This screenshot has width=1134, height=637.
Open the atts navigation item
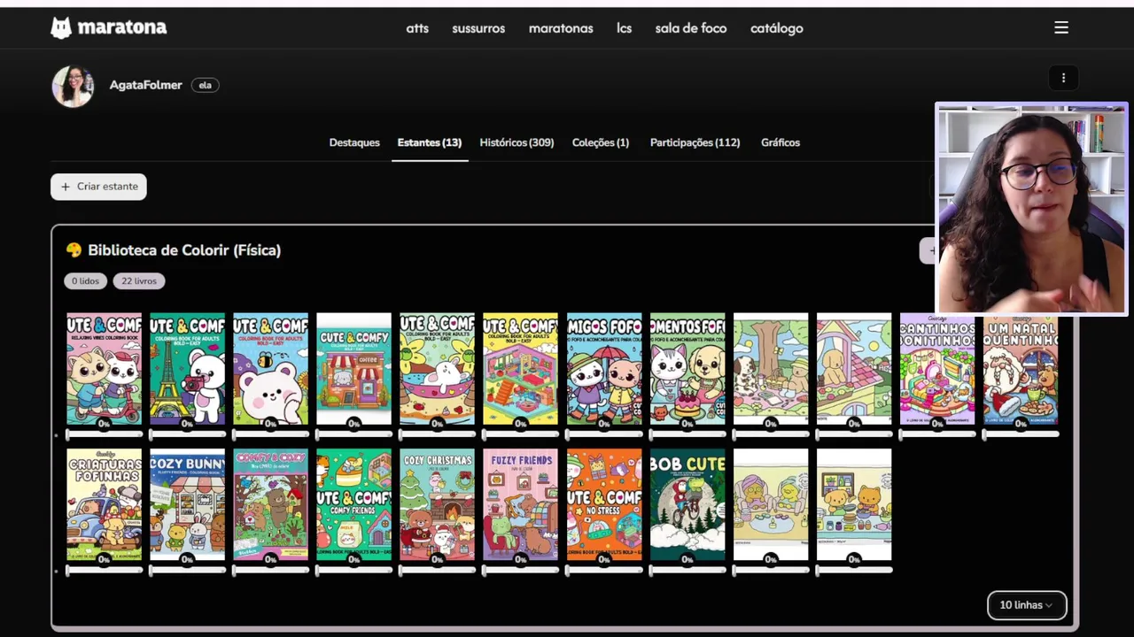417,28
